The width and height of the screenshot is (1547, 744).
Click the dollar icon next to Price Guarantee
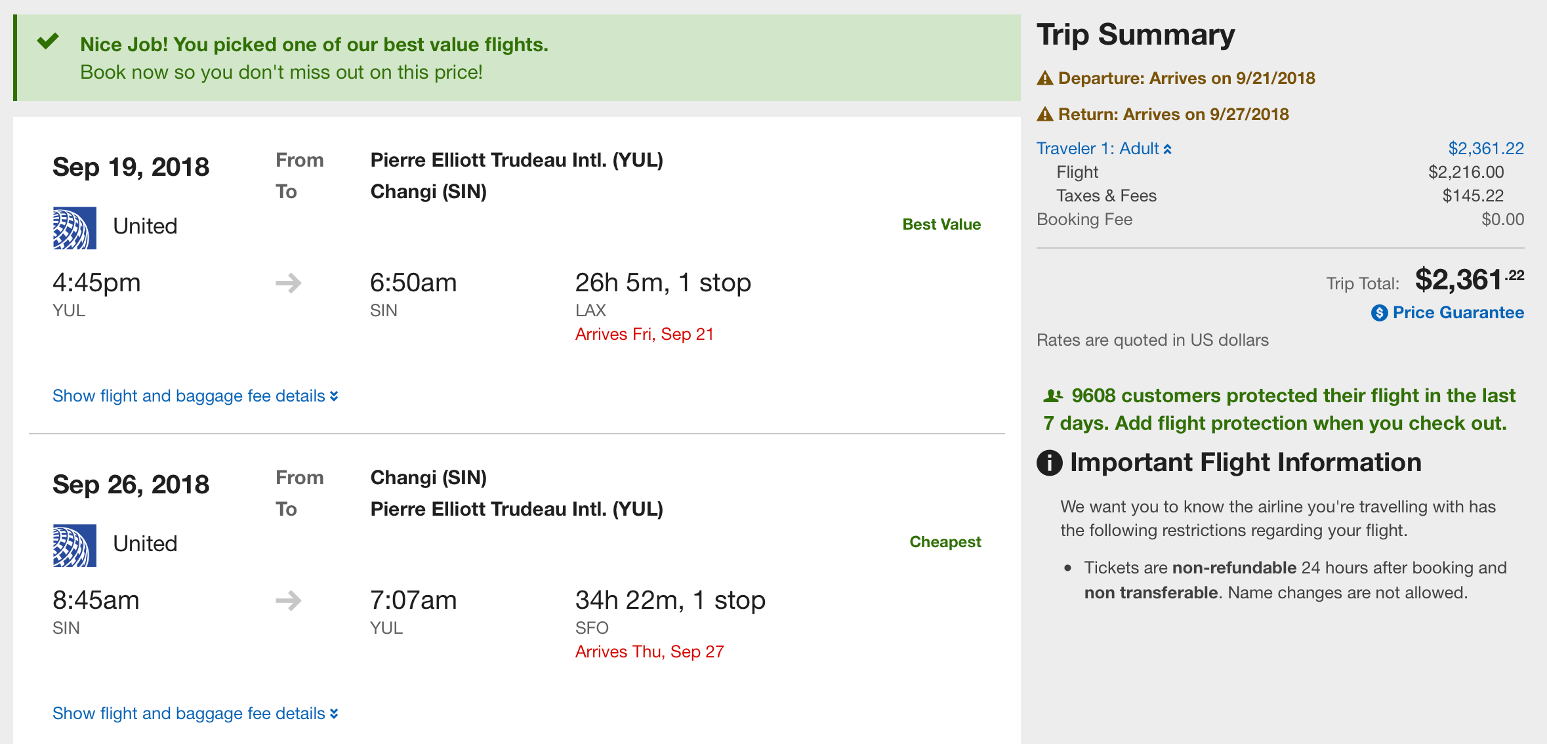(1379, 313)
